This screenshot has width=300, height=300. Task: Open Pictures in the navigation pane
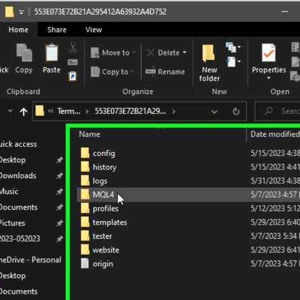click(13, 223)
